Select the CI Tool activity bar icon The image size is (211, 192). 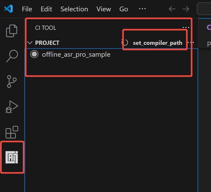pyautogui.click(x=12, y=157)
